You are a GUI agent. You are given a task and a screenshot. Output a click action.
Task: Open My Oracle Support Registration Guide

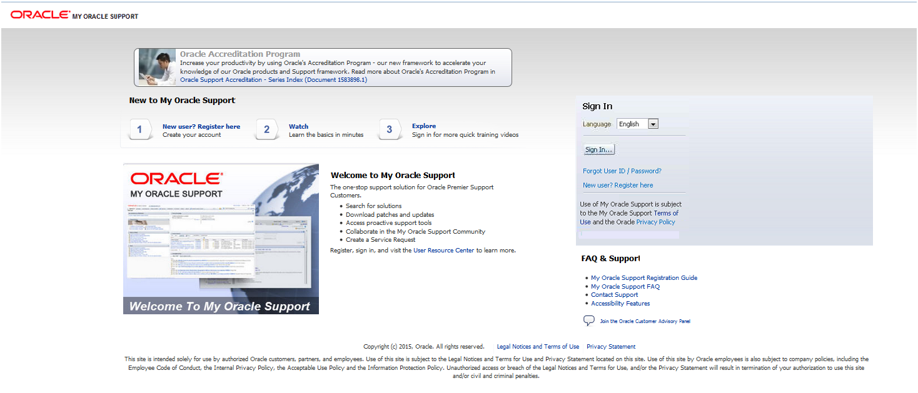click(644, 277)
